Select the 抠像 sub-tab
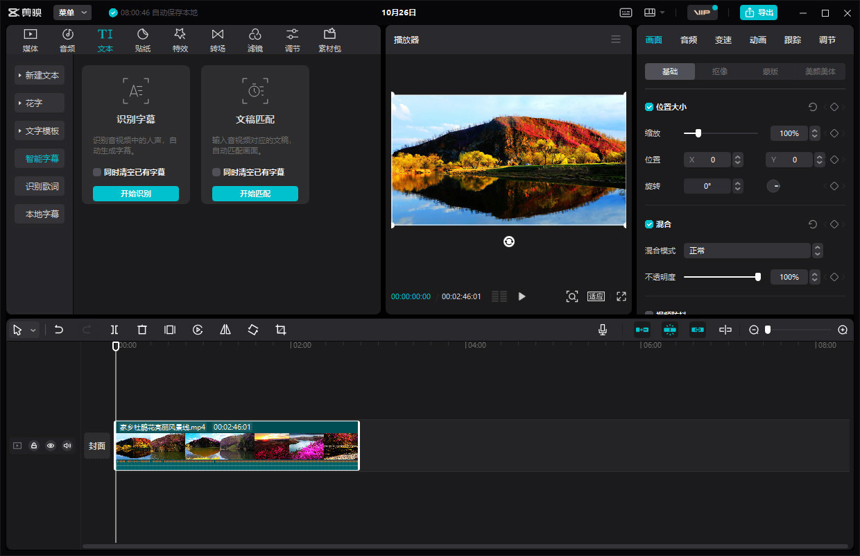The image size is (860, 556). [720, 71]
